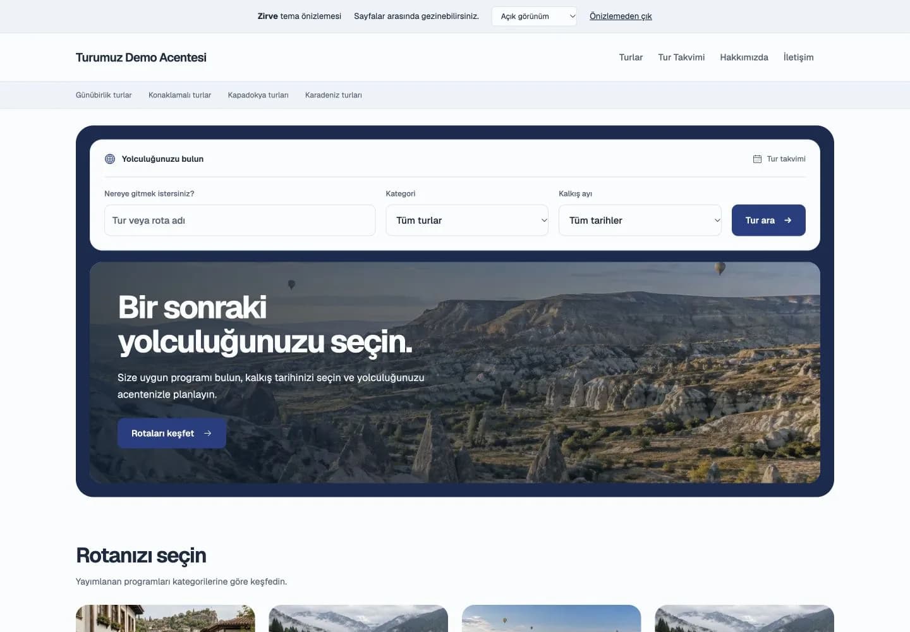Expand the Kategori dropdown showing Tüm turlar
The image size is (910, 632).
(x=467, y=220)
